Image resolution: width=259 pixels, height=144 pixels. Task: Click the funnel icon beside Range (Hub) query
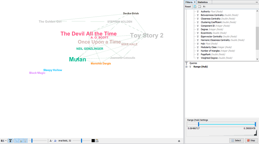(x=190, y=67)
